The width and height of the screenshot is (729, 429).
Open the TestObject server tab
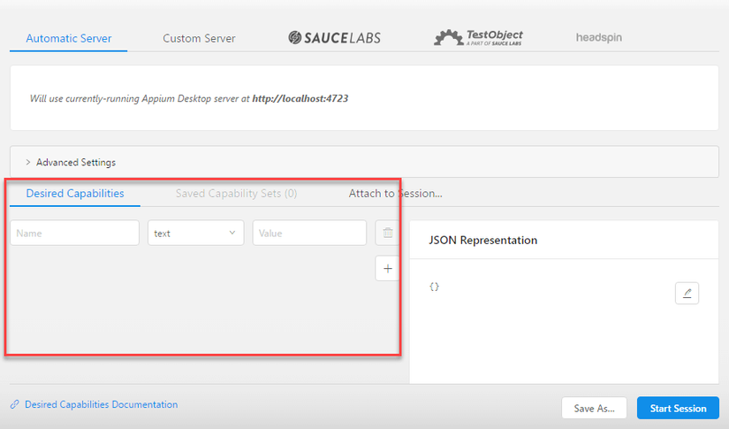tap(477, 38)
